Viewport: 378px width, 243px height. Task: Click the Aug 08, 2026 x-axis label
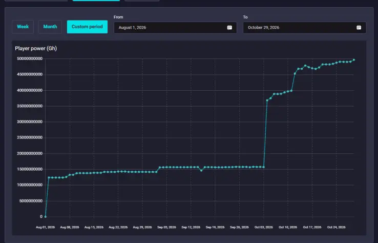coord(70,227)
